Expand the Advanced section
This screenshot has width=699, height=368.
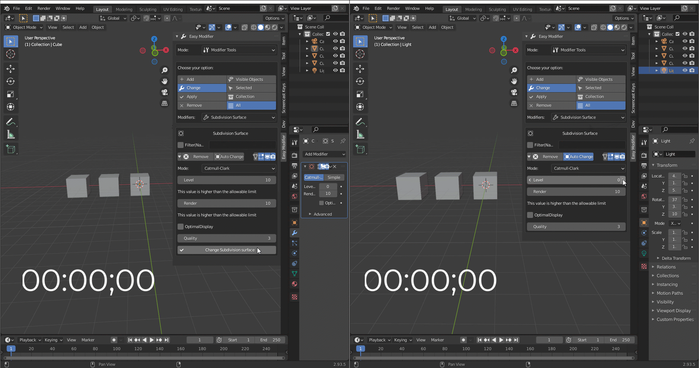point(320,214)
